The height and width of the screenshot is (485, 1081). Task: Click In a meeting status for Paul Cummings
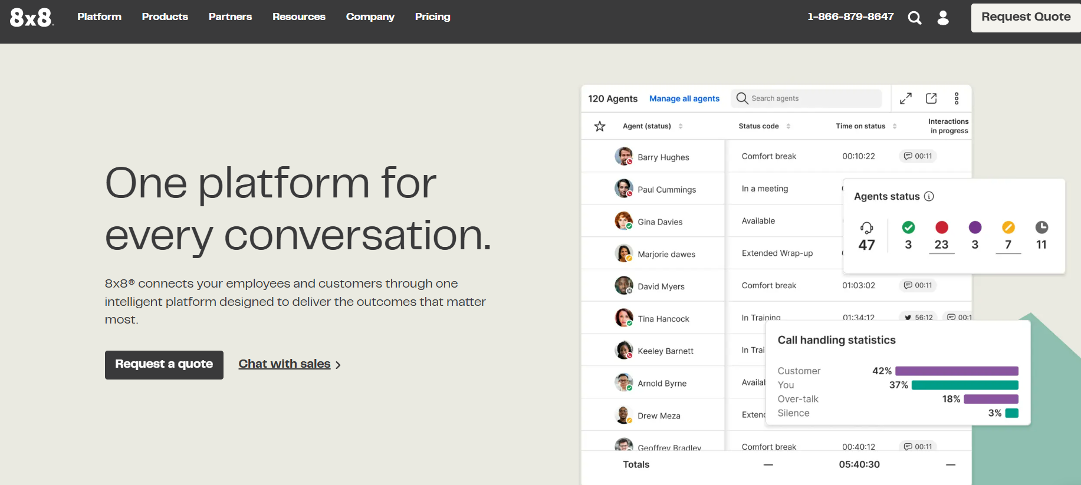coord(765,189)
